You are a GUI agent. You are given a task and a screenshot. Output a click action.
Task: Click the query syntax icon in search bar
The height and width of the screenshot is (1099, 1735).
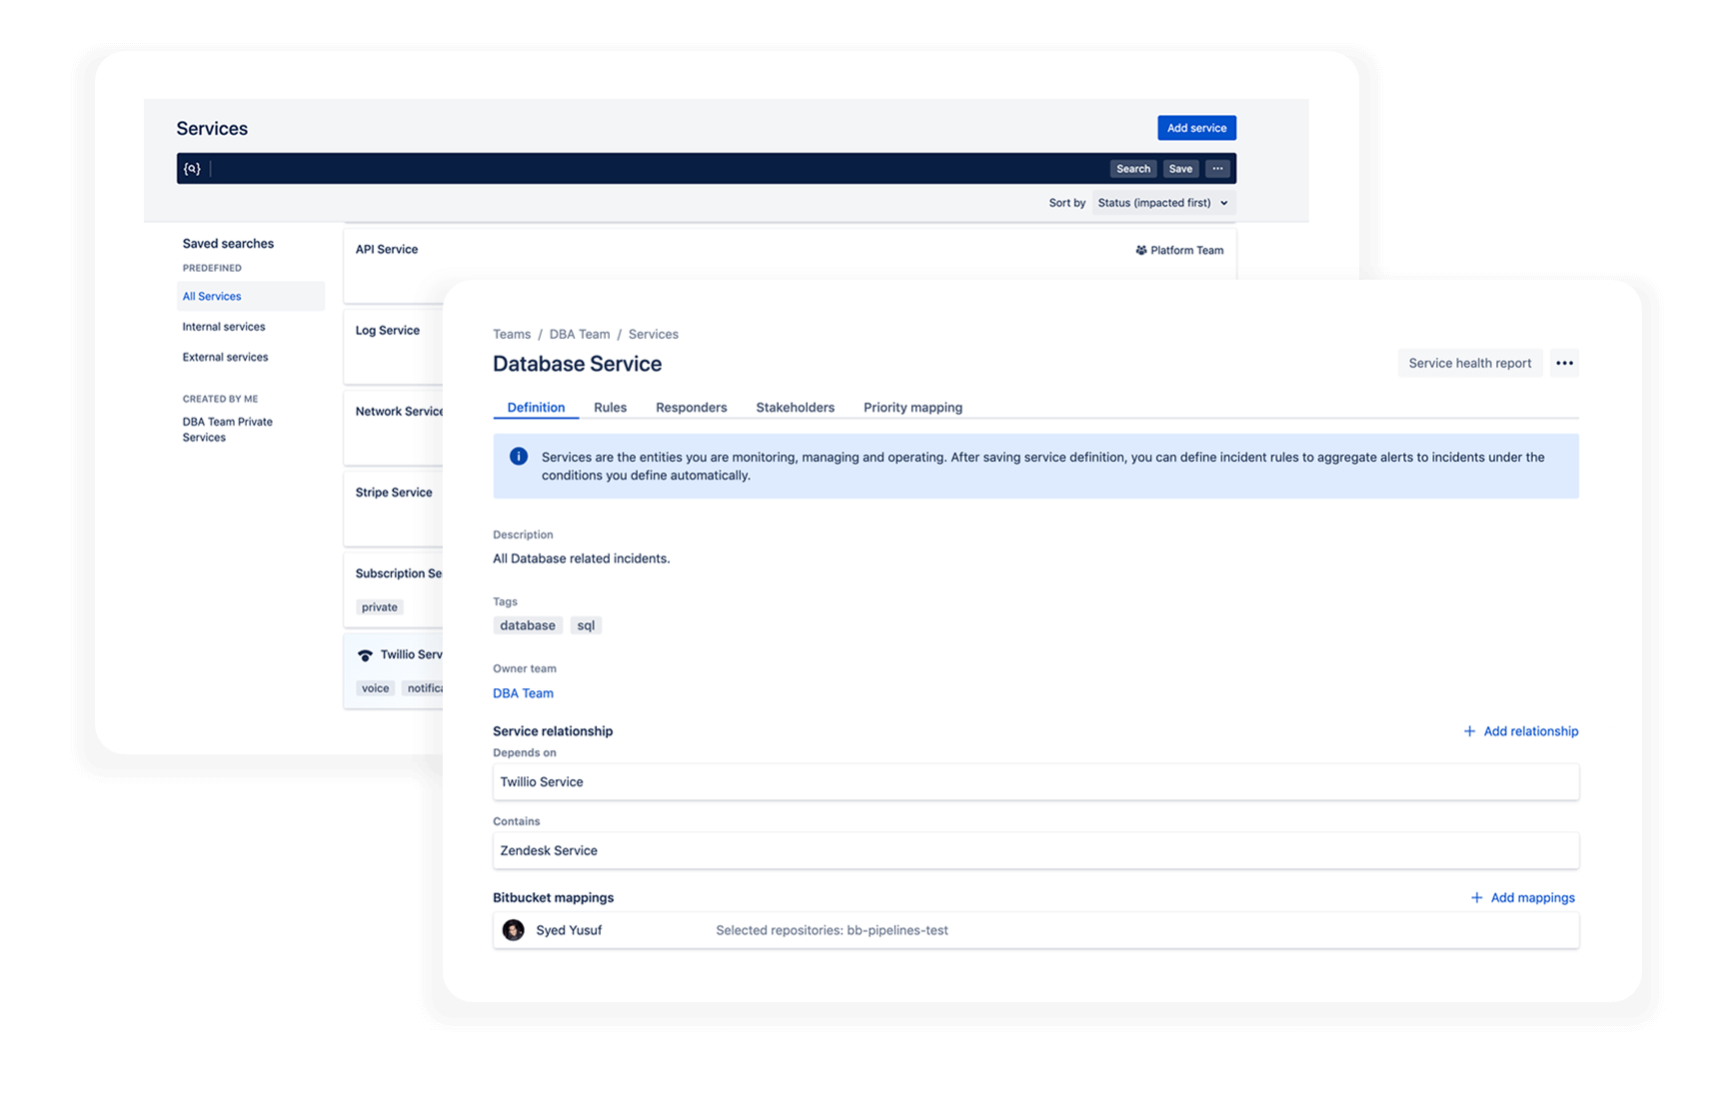pyautogui.click(x=193, y=168)
